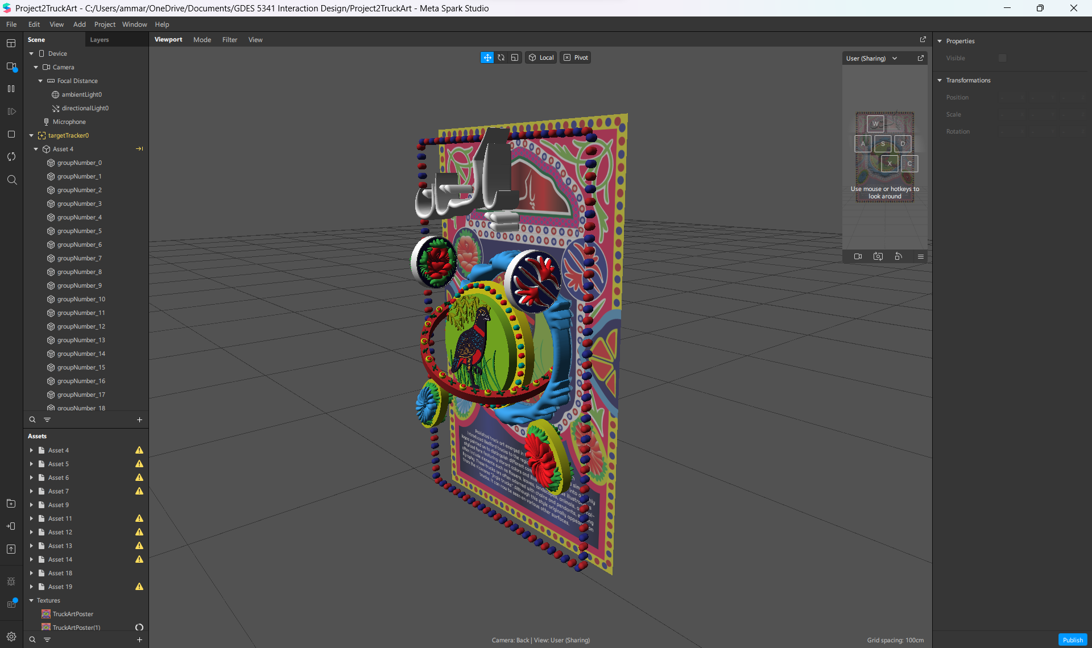This screenshot has width=1092, height=648.
Task: Expand Asset 12 in Assets panel
Action: pyautogui.click(x=31, y=532)
